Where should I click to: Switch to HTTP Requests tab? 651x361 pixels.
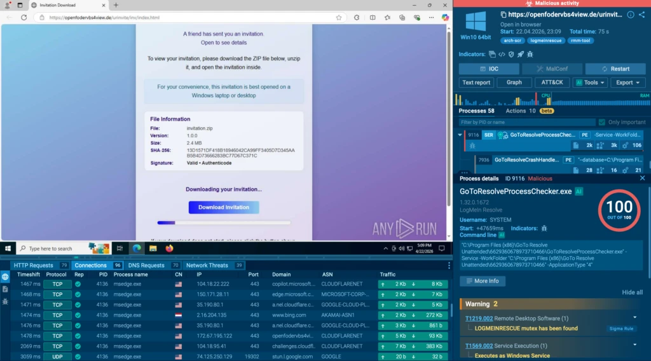[40, 265]
